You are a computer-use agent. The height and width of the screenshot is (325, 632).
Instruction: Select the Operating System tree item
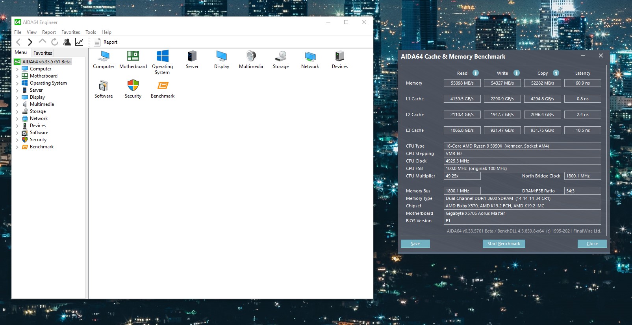click(x=48, y=83)
